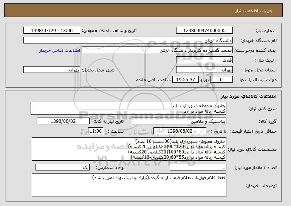Click the spec line with 100*80 bag size

[x=177, y=152]
